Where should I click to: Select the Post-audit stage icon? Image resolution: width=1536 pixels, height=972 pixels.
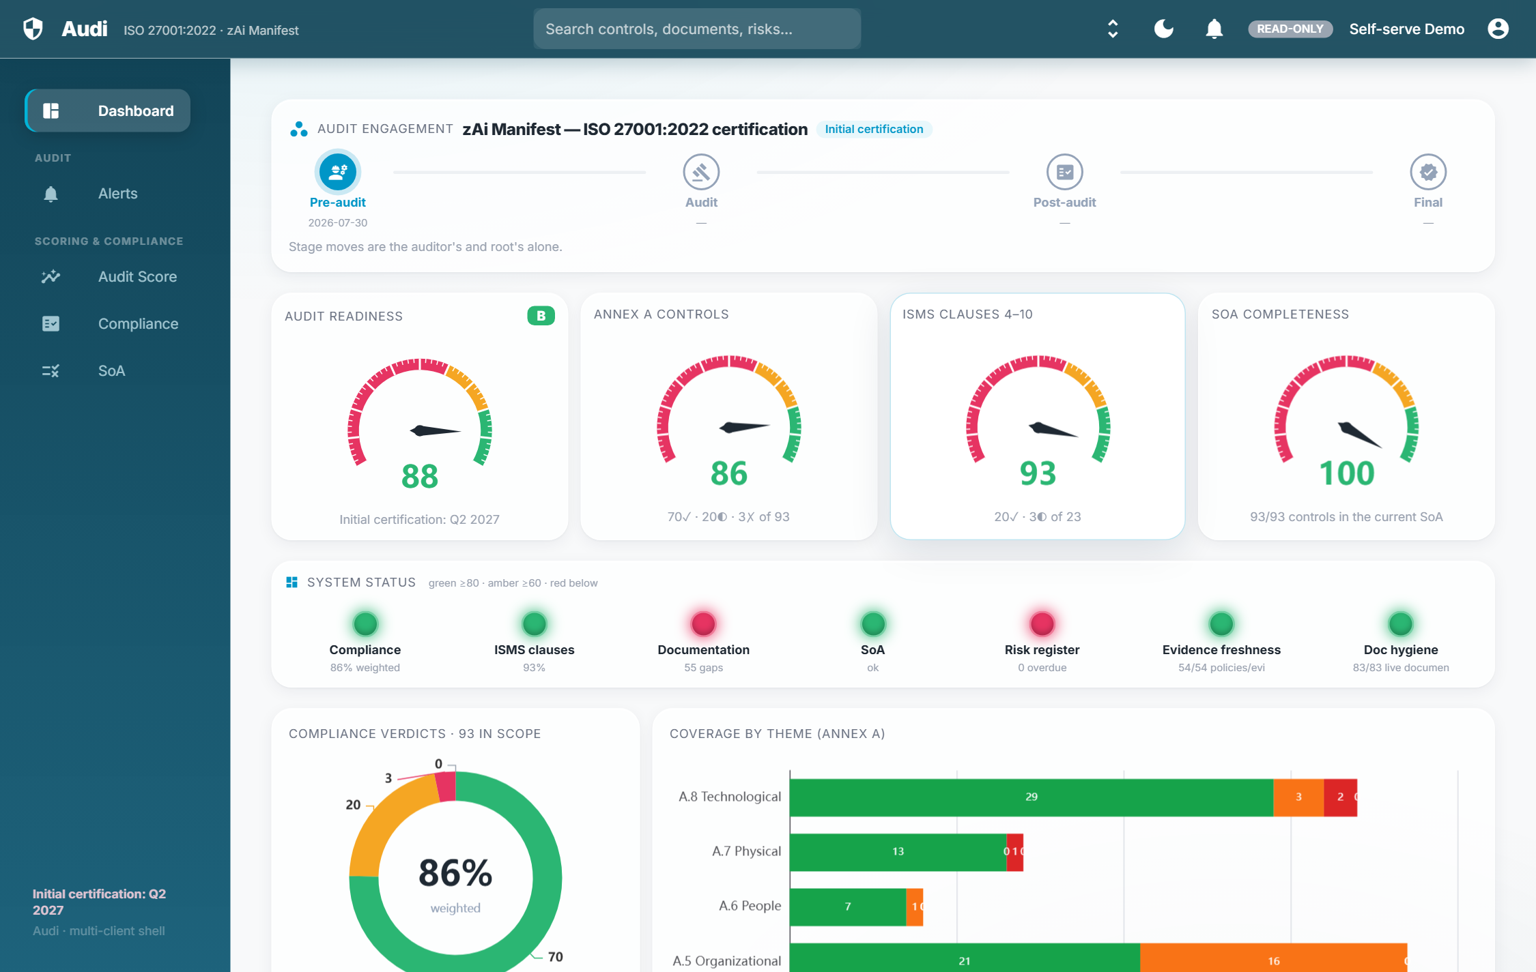1065,172
